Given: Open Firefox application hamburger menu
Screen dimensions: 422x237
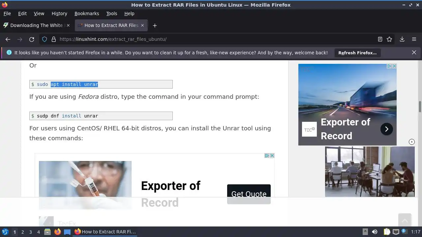Looking at the screenshot, I should pos(414,39).
